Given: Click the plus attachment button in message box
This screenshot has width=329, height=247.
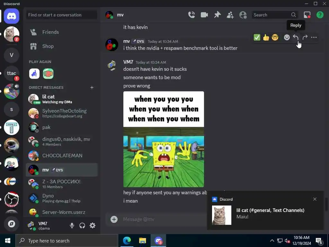Looking at the screenshot, I should tap(114, 219).
